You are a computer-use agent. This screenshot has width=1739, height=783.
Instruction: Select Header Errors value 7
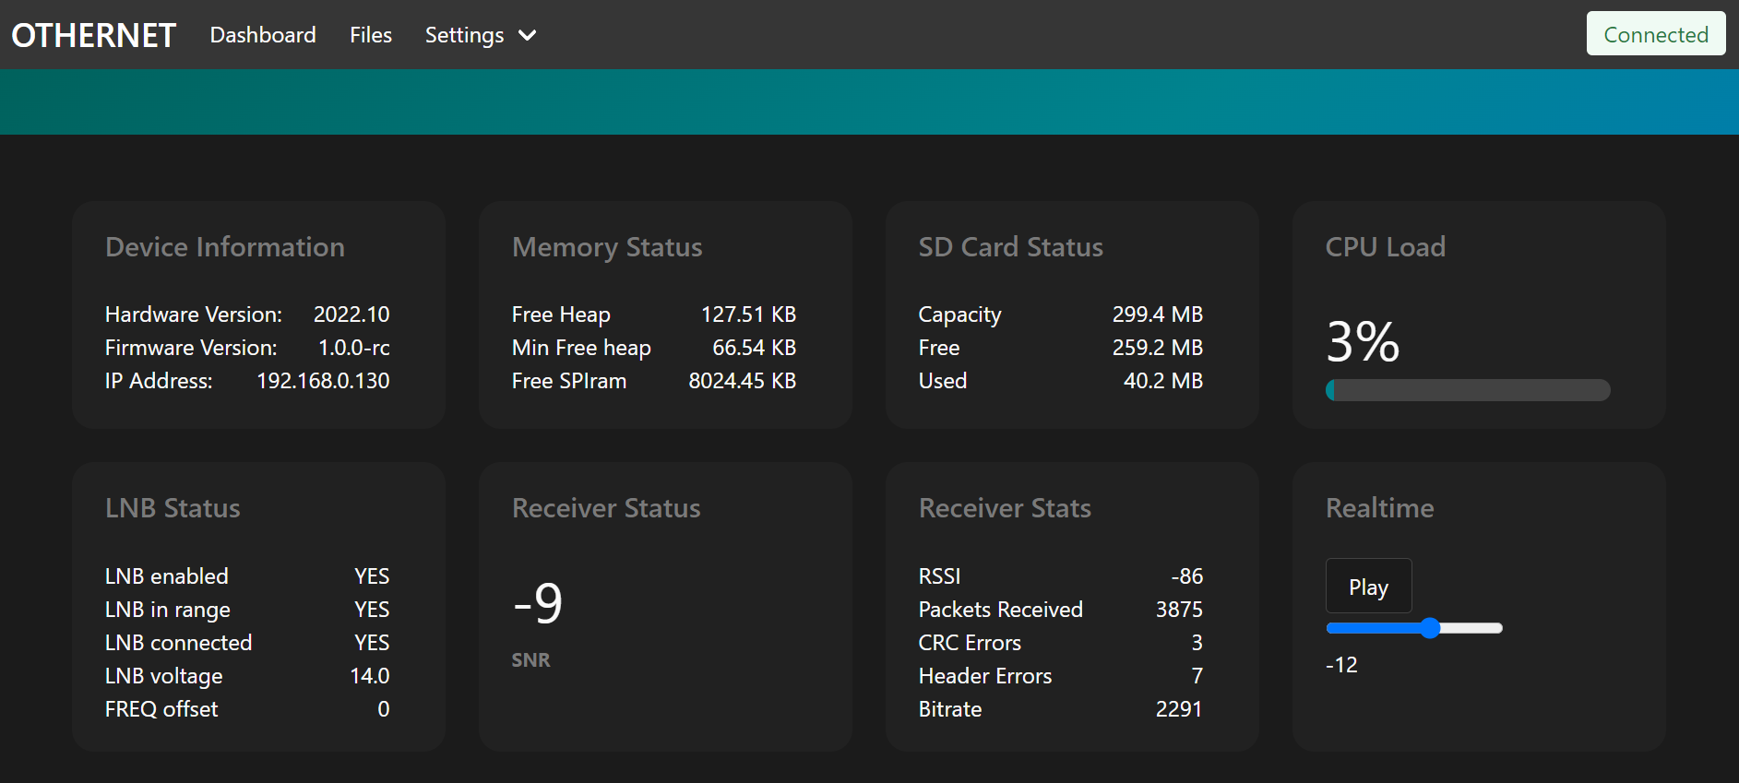(1197, 676)
